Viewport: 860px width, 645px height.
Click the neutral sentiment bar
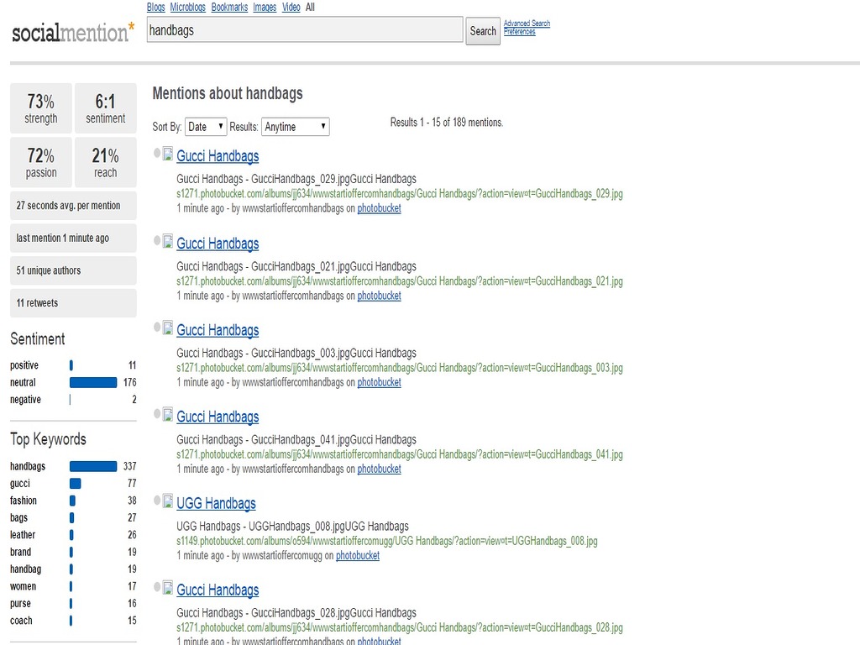92,383
